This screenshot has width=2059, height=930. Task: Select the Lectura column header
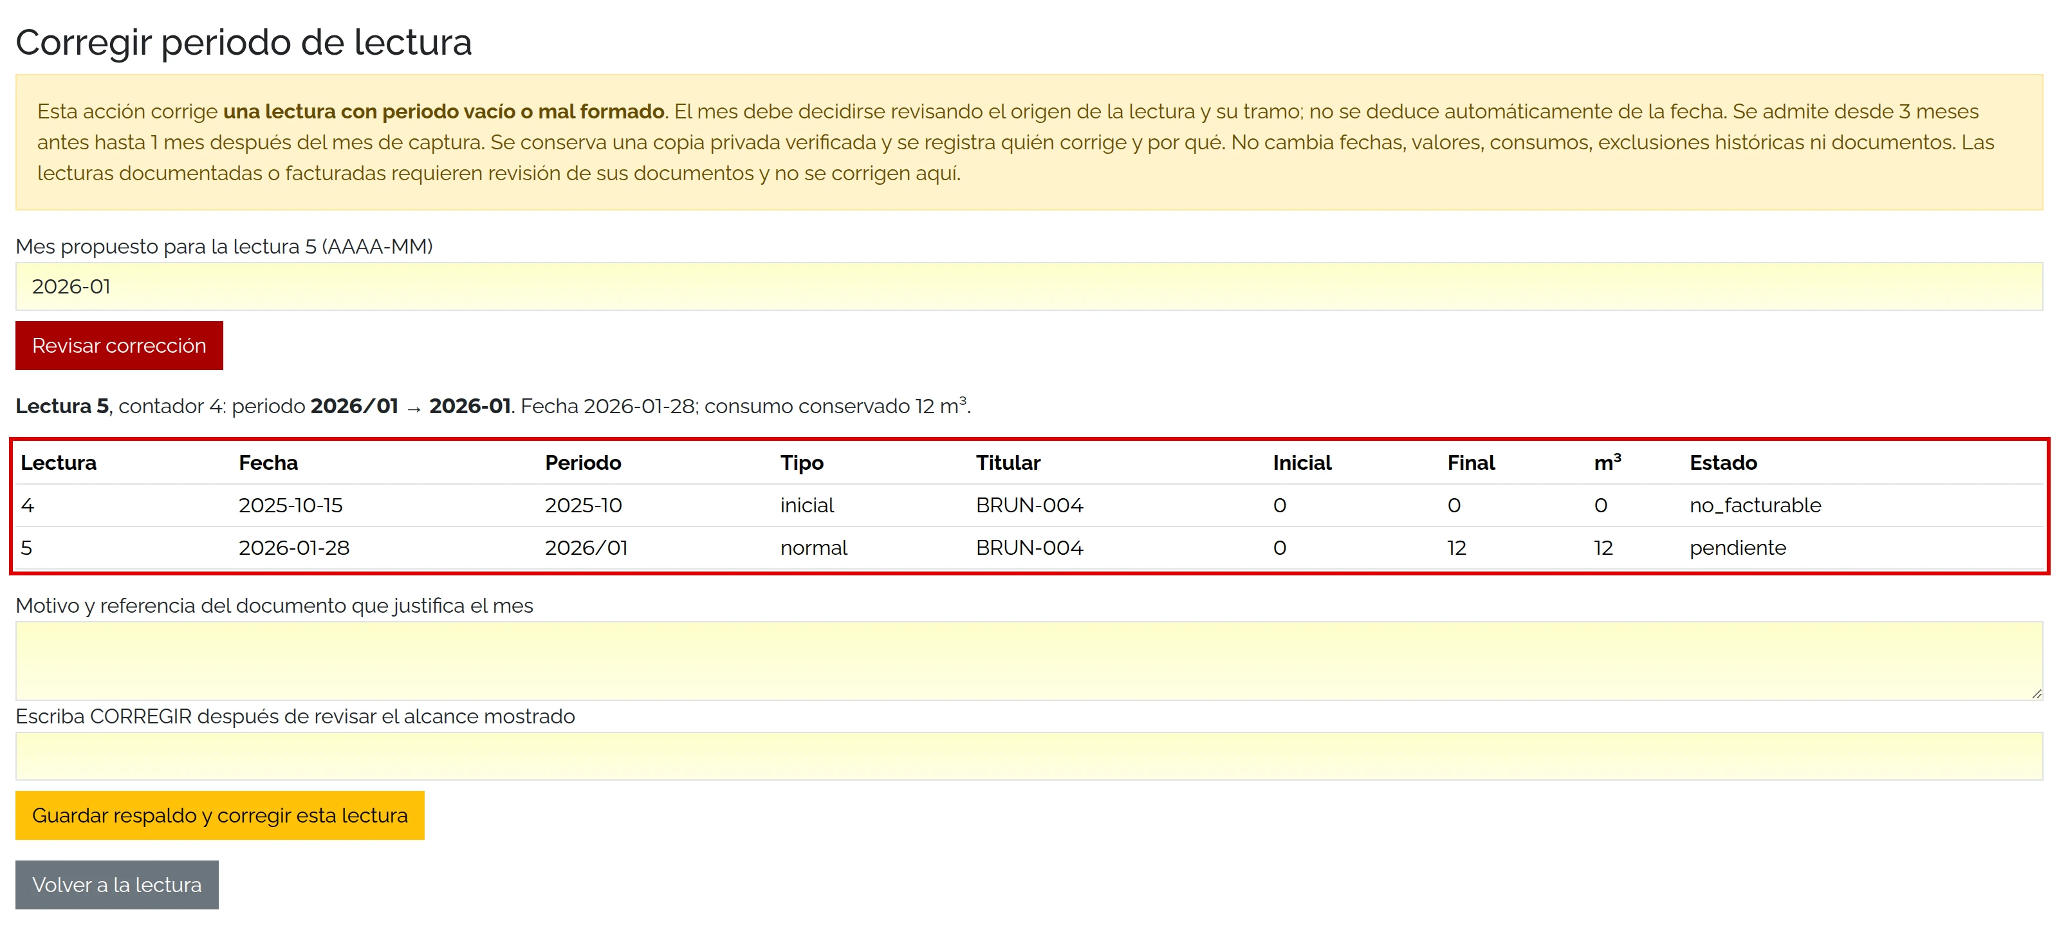[59, 462]
